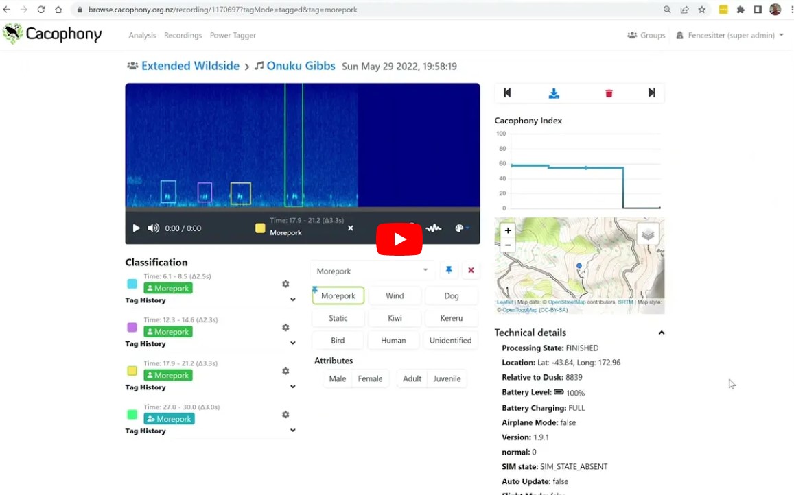Expand Tag History for track 6.1 - 8.5

(292, 300)
